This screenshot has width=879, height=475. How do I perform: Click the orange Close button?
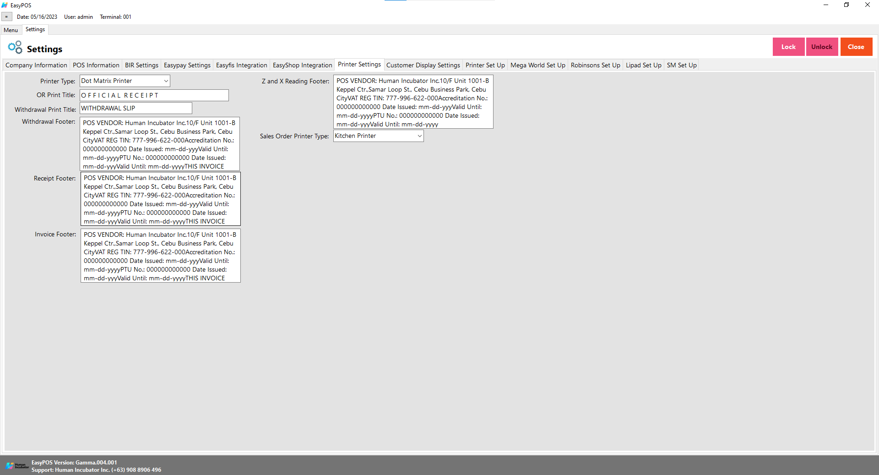coord(856,47)
